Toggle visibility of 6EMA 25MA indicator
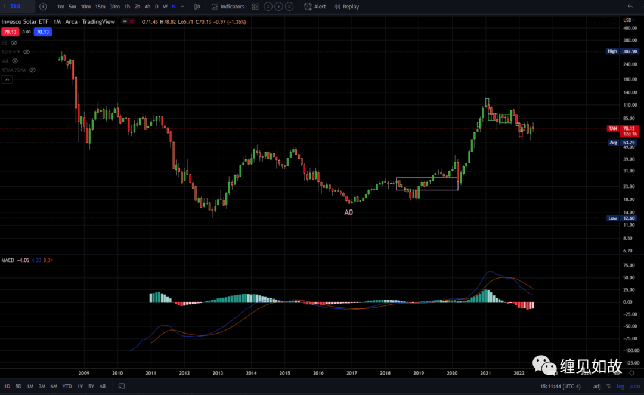The image size is (644, 395). pyautogui.click(x=32, y=70)
